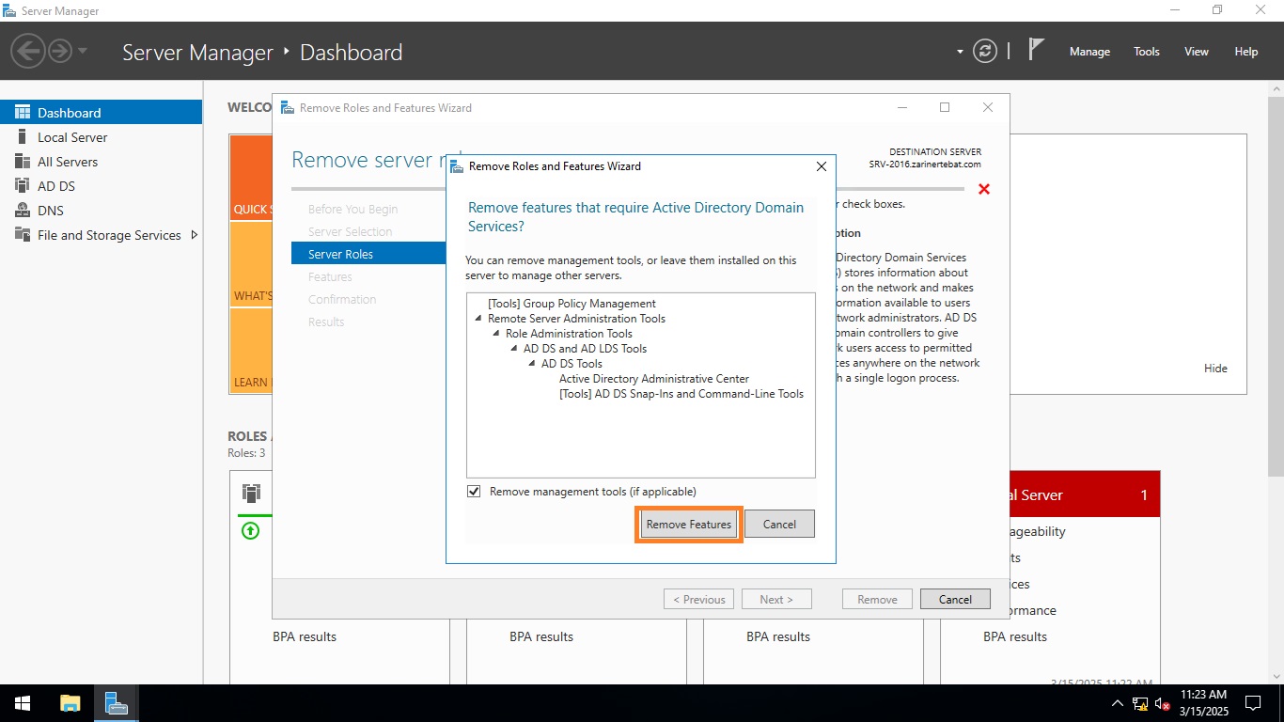The image size is (1284, 722).
Task: Open the first tile's BPA results
Action: pyautogui.click(x=305, y=636)
